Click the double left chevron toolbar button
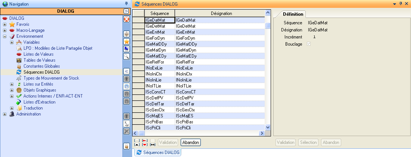Screen dimensions: 411x157 (x=127, y=71)
